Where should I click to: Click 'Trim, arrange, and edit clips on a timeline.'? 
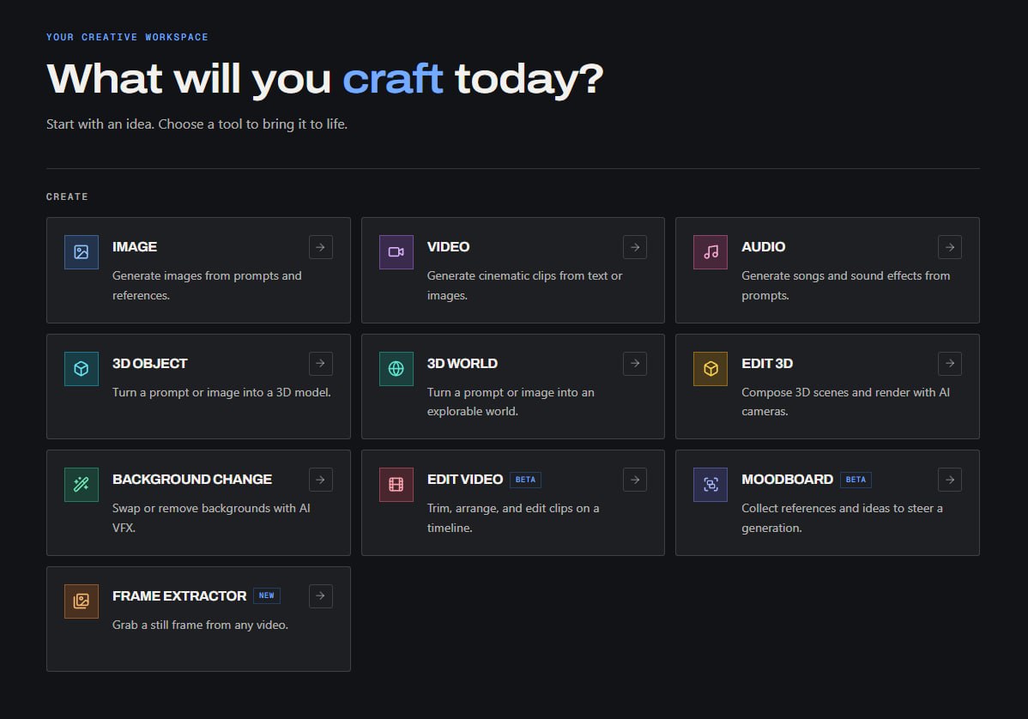512,517
